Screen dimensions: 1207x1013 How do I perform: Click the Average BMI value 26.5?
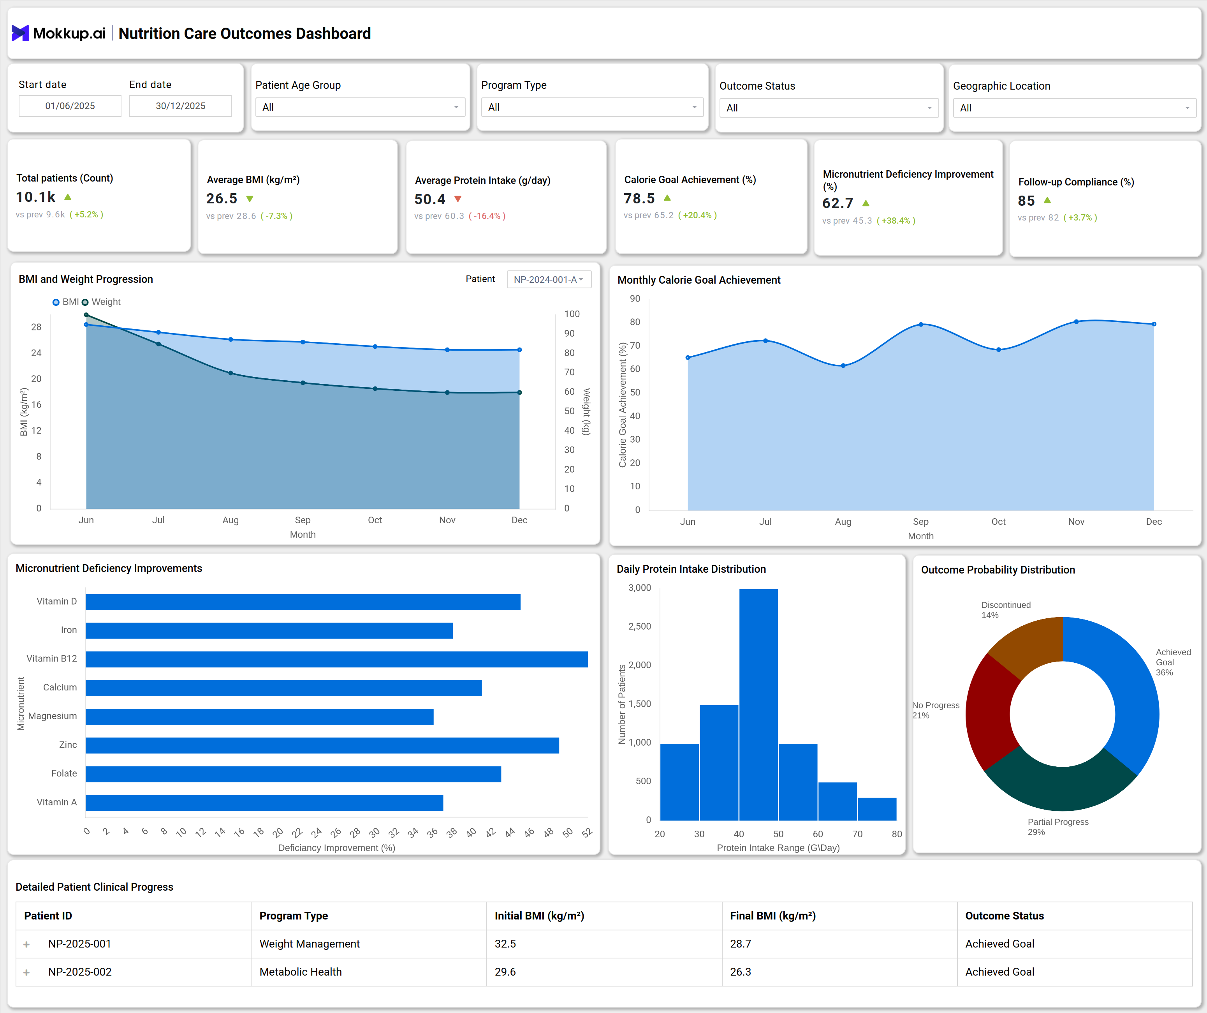222,198
